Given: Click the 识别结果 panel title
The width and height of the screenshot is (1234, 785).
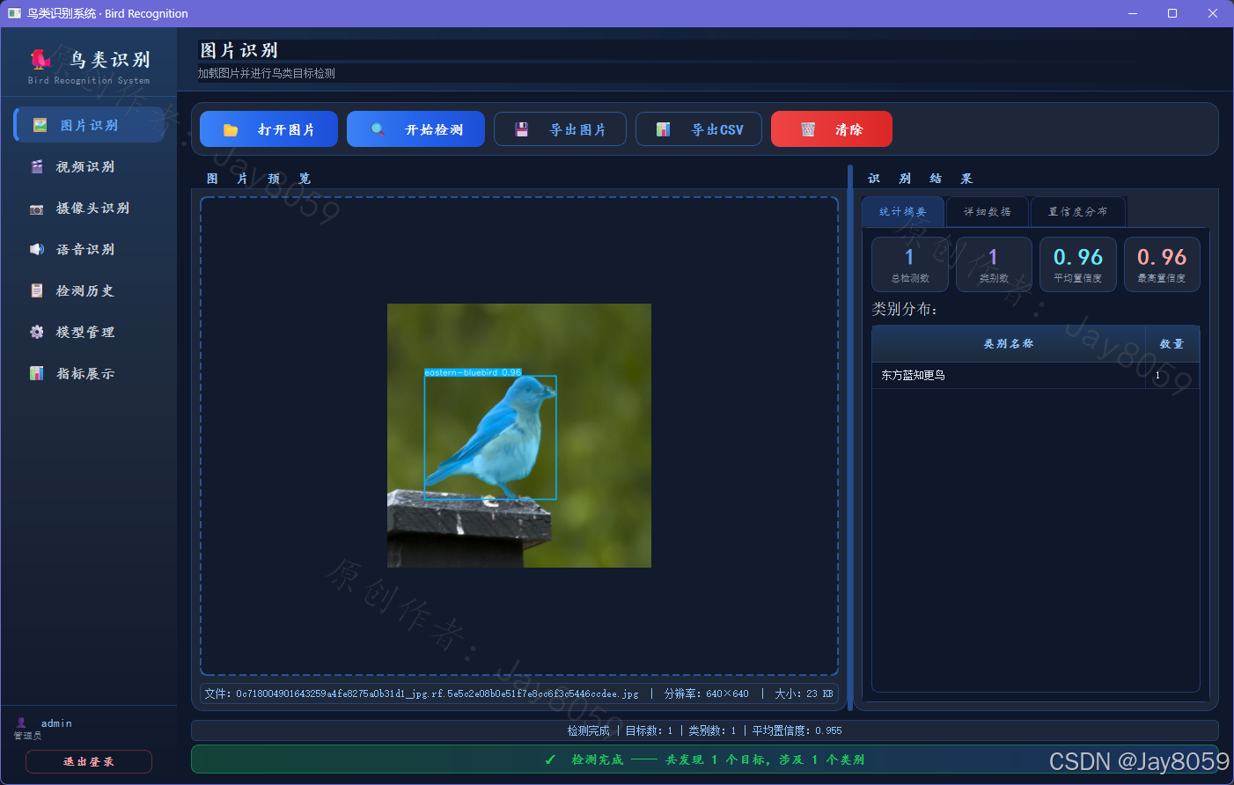Looking at the screenshot, I should (x=920, y=179).
